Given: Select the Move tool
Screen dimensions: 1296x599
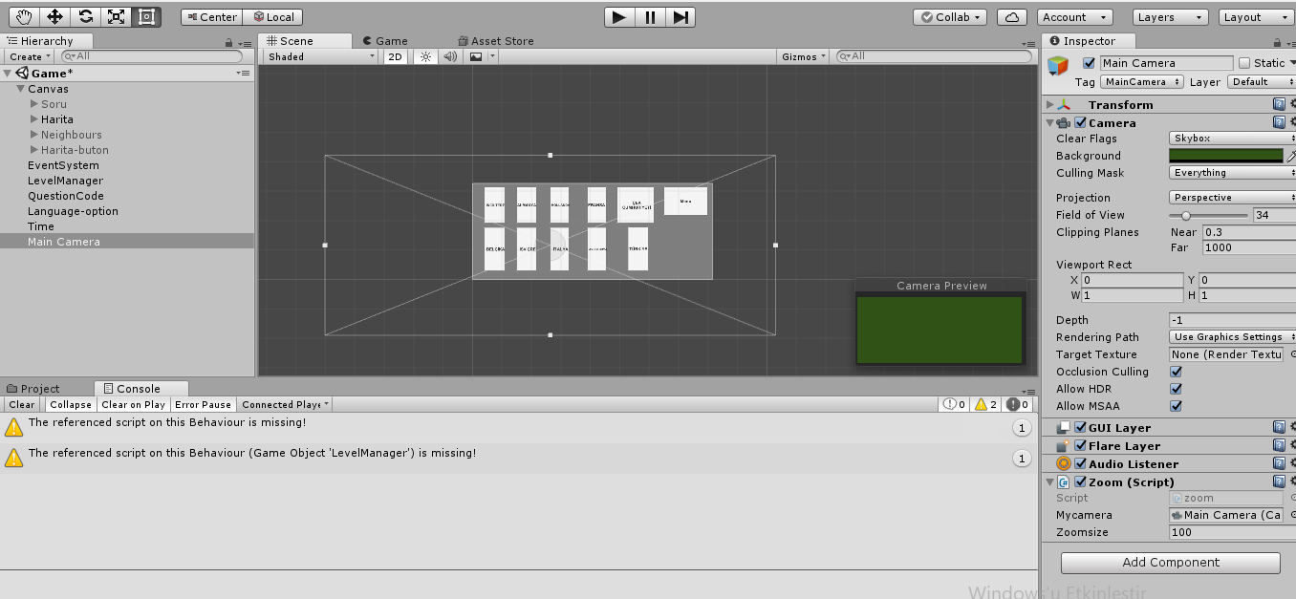Looking at the screenshot, I should click(54, 16).
